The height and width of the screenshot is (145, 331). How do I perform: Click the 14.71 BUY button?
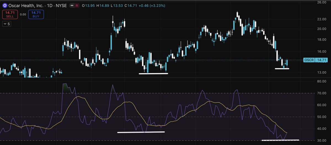click(36, 14)
